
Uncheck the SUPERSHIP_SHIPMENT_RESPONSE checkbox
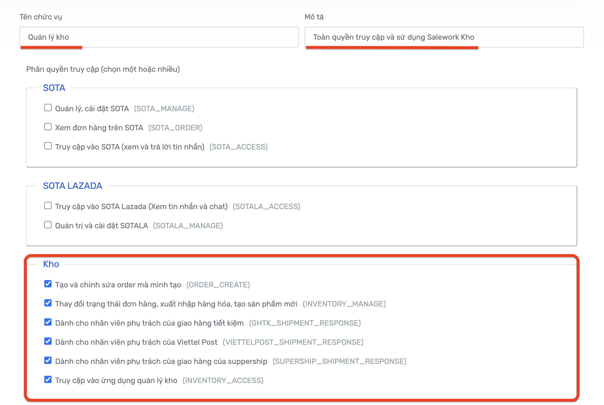click(48, 361)
